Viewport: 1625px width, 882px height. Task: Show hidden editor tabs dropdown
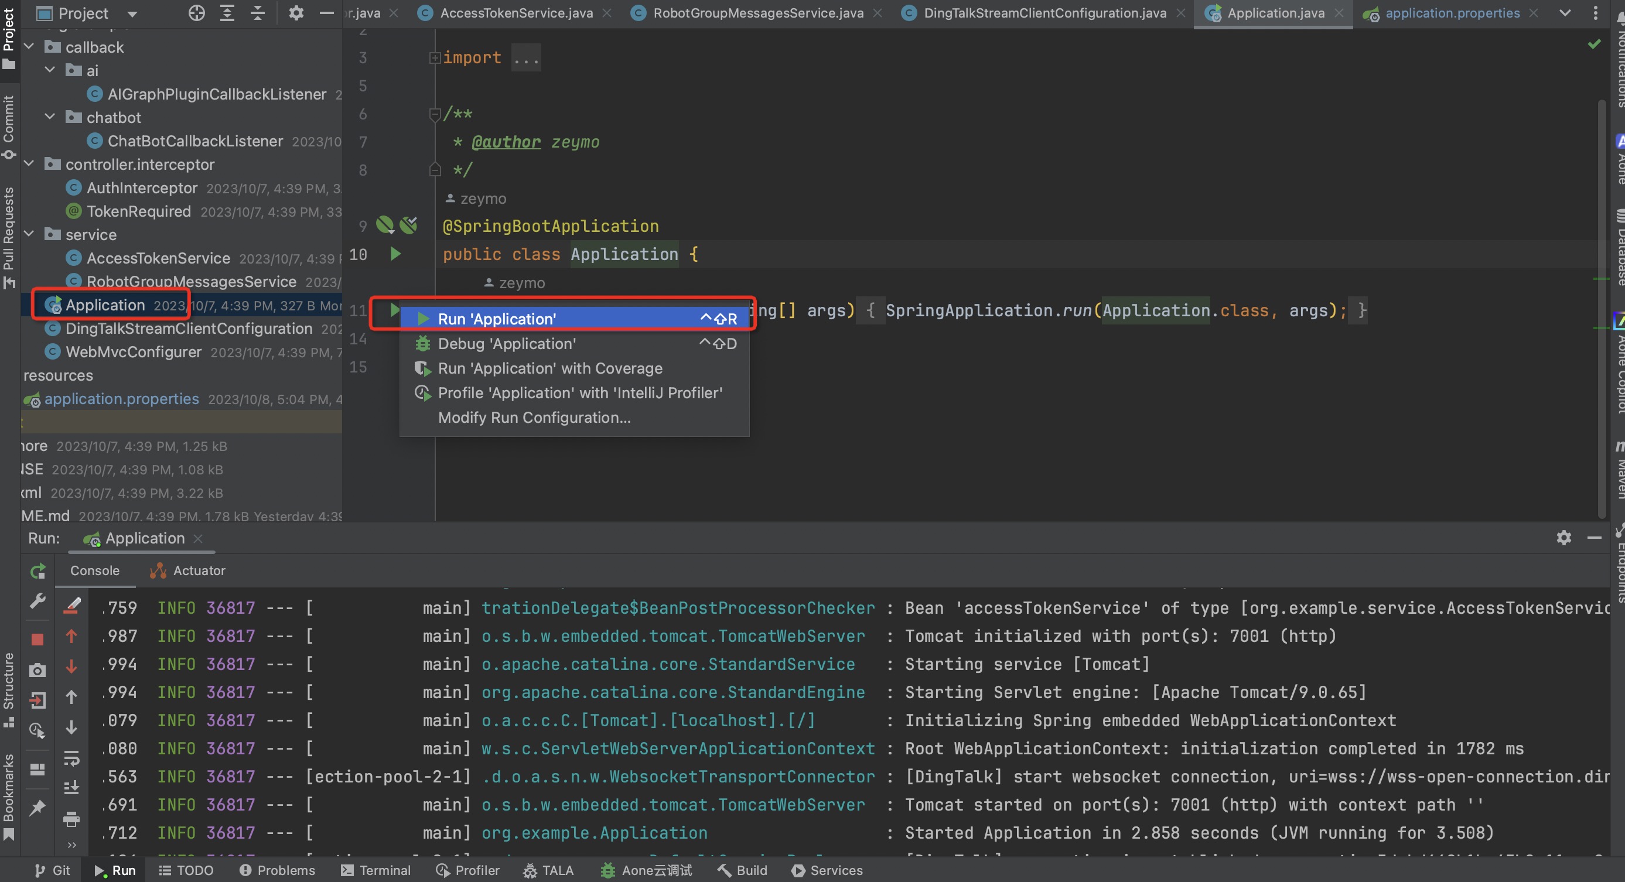[x=1565, y=13]
